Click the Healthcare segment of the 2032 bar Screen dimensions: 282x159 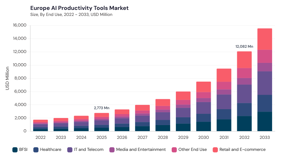(244, 110)
